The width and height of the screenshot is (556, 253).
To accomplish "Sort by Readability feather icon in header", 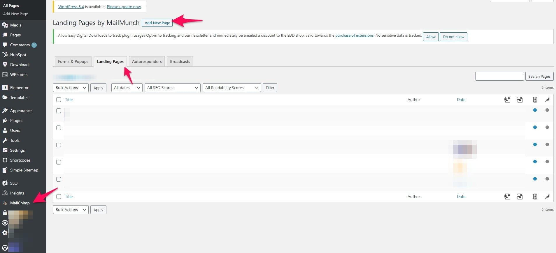I will pos(547,100).
